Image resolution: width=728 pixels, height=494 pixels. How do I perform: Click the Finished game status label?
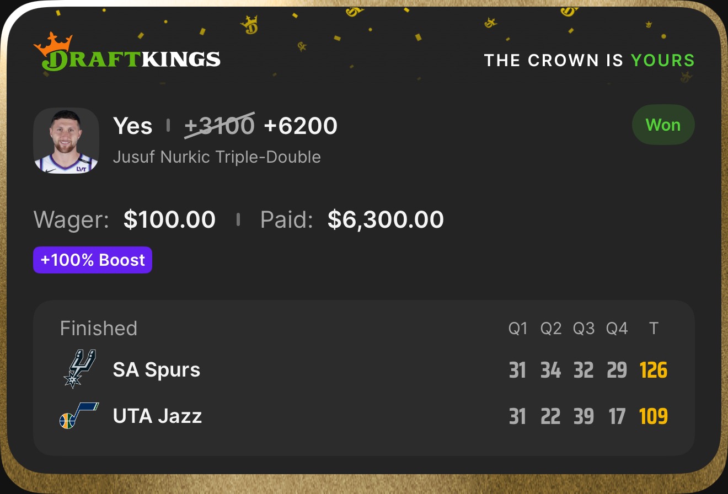(99, 328)
